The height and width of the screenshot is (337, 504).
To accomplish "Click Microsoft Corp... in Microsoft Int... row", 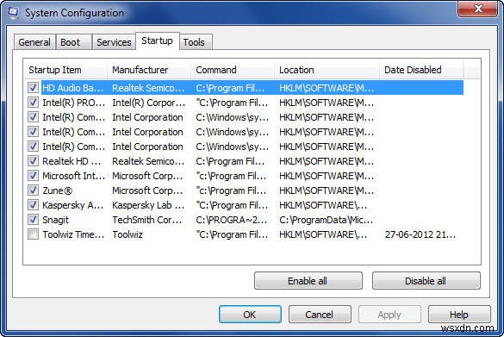I will tap(147, 176).
